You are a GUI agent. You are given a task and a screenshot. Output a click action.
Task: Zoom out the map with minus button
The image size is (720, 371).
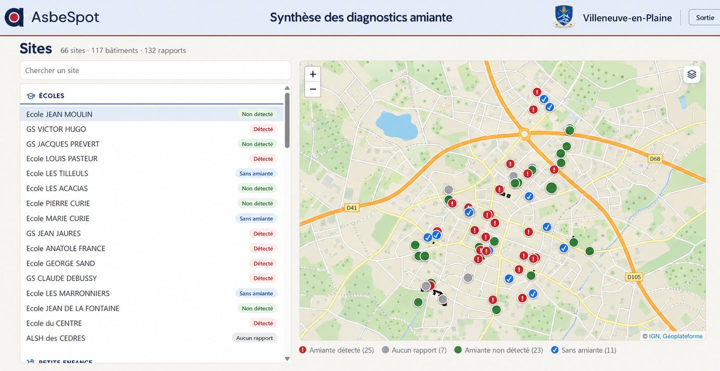[x=313, y=89]
